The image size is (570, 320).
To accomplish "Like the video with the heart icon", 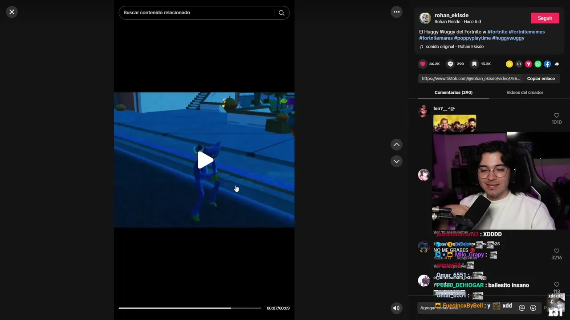I will coord(423,64).
